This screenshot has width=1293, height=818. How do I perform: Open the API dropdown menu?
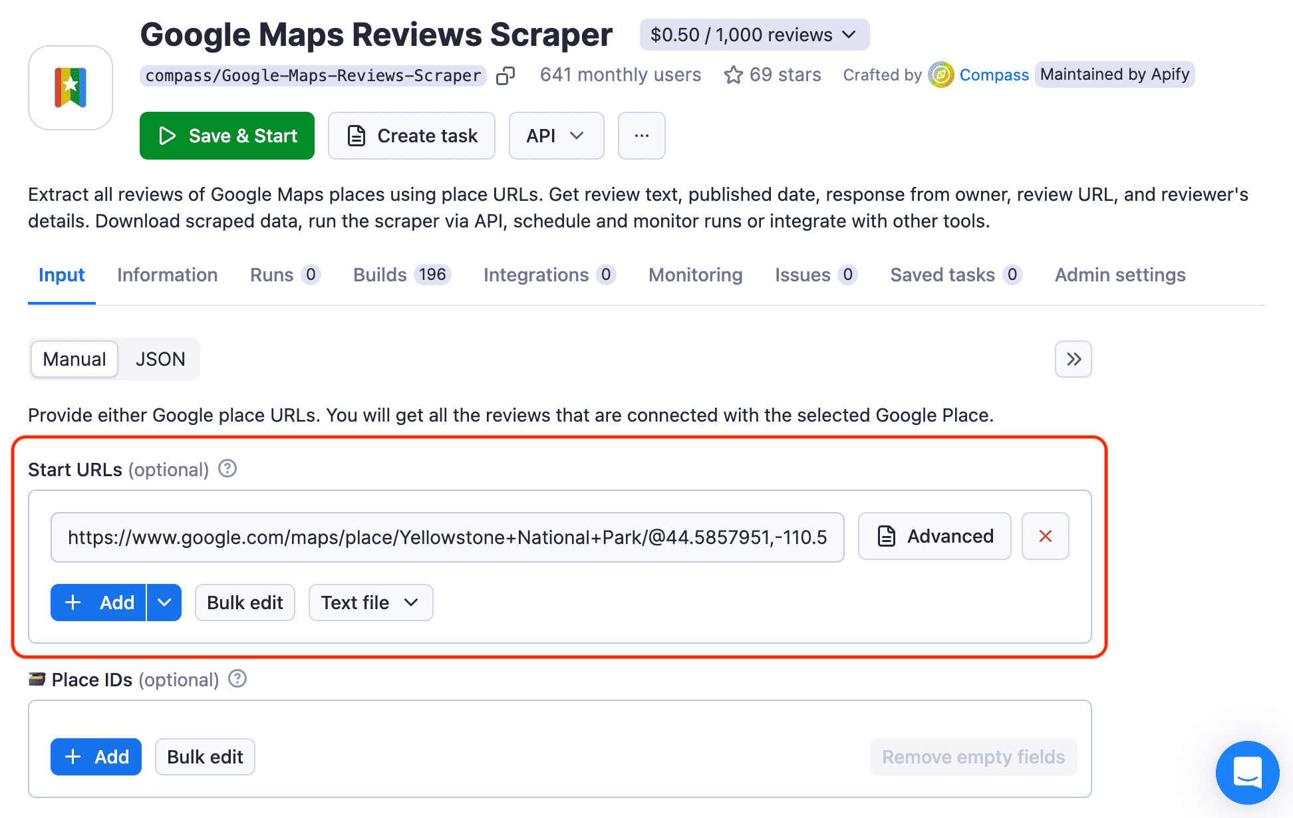pos(556,136)
